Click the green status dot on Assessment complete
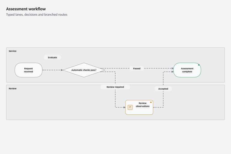The height and width of the screenshot is (154, 231). coord(199,65)
